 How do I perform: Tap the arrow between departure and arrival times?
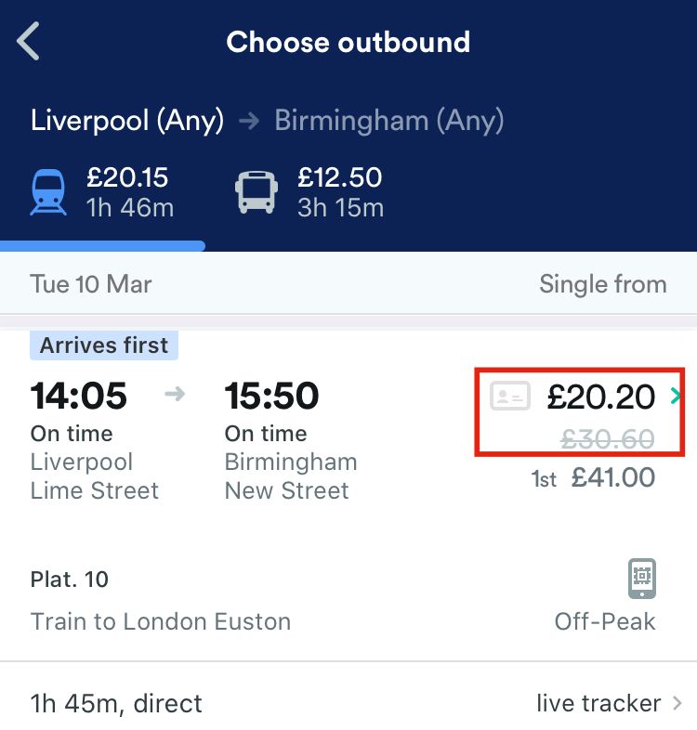click(x=175, y=396)
